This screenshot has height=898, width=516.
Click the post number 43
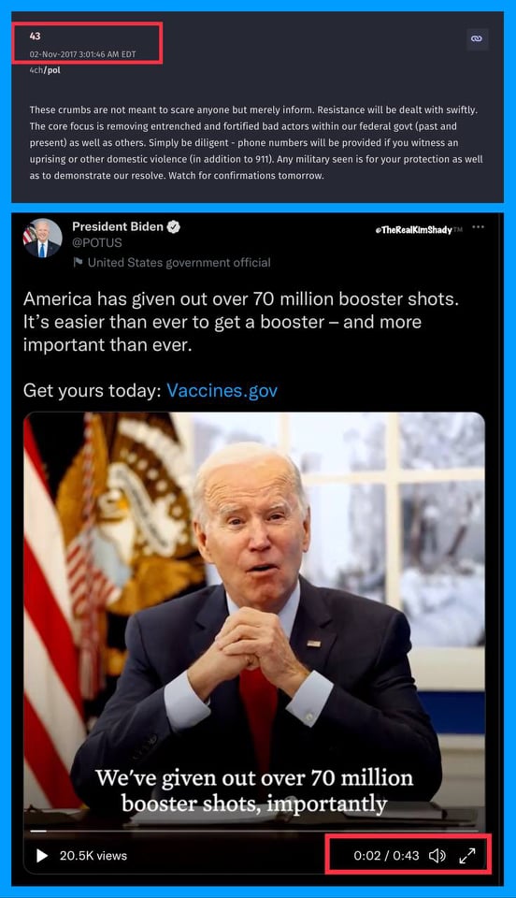(x=35, y=36)
